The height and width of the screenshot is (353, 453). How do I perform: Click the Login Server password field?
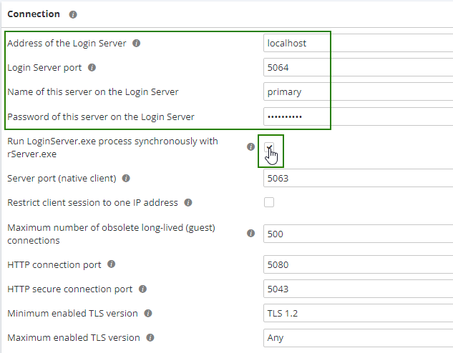click(296, 116)
